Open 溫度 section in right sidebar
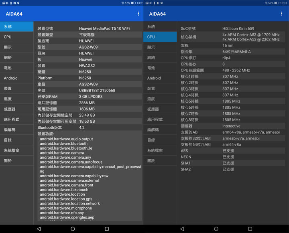 tap(160, 99)
